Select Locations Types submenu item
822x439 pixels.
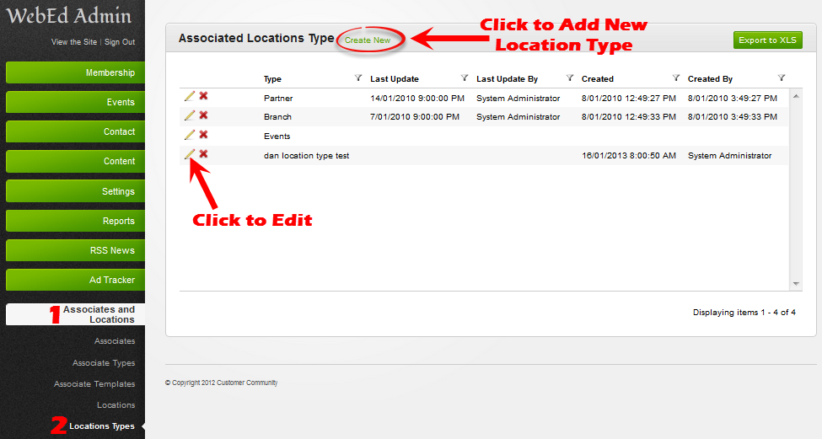click(x=102, y=426)
